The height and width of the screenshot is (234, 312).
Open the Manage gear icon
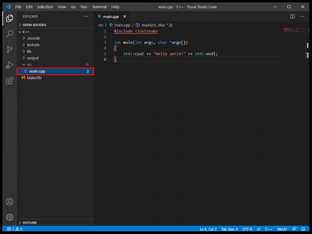pos(9,217)
